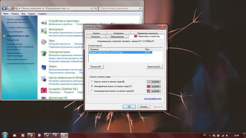Open the Сервис menu
The width and height of the screenshot is (246, 138).
[x=32, y=13]
